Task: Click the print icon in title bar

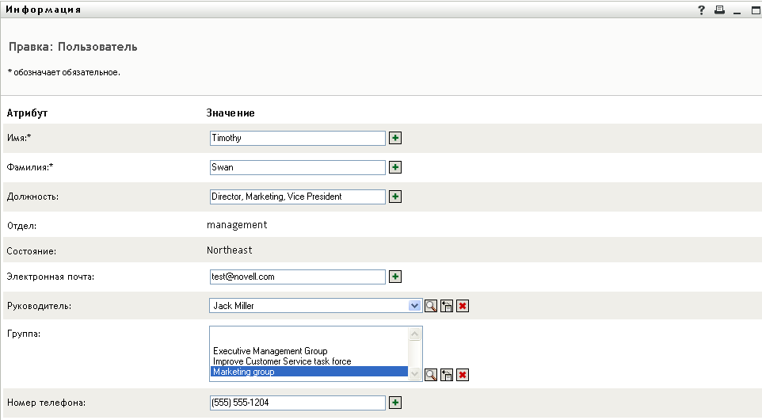Action: click(719, 10)
